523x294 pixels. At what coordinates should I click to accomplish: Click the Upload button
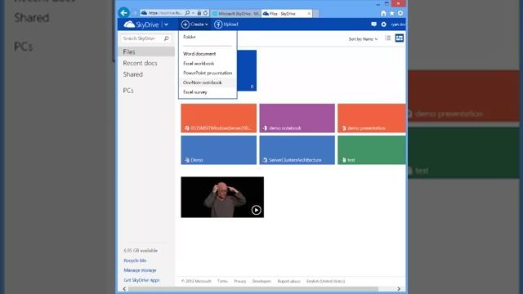click(x=226, y=24)
